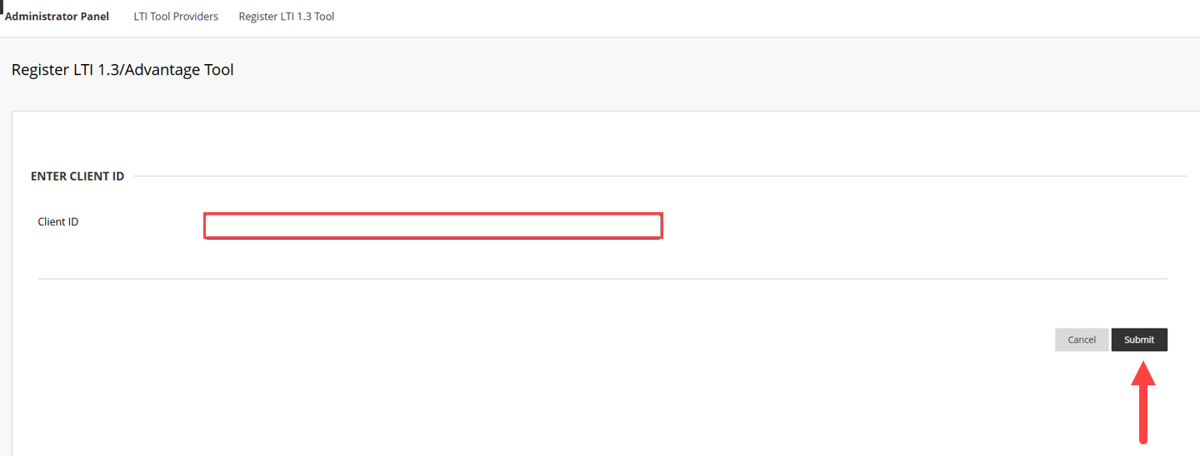Cancel the LTI tool registration
The image size is (1200, 456).
pyautogui.click(x=1081, y=340)
